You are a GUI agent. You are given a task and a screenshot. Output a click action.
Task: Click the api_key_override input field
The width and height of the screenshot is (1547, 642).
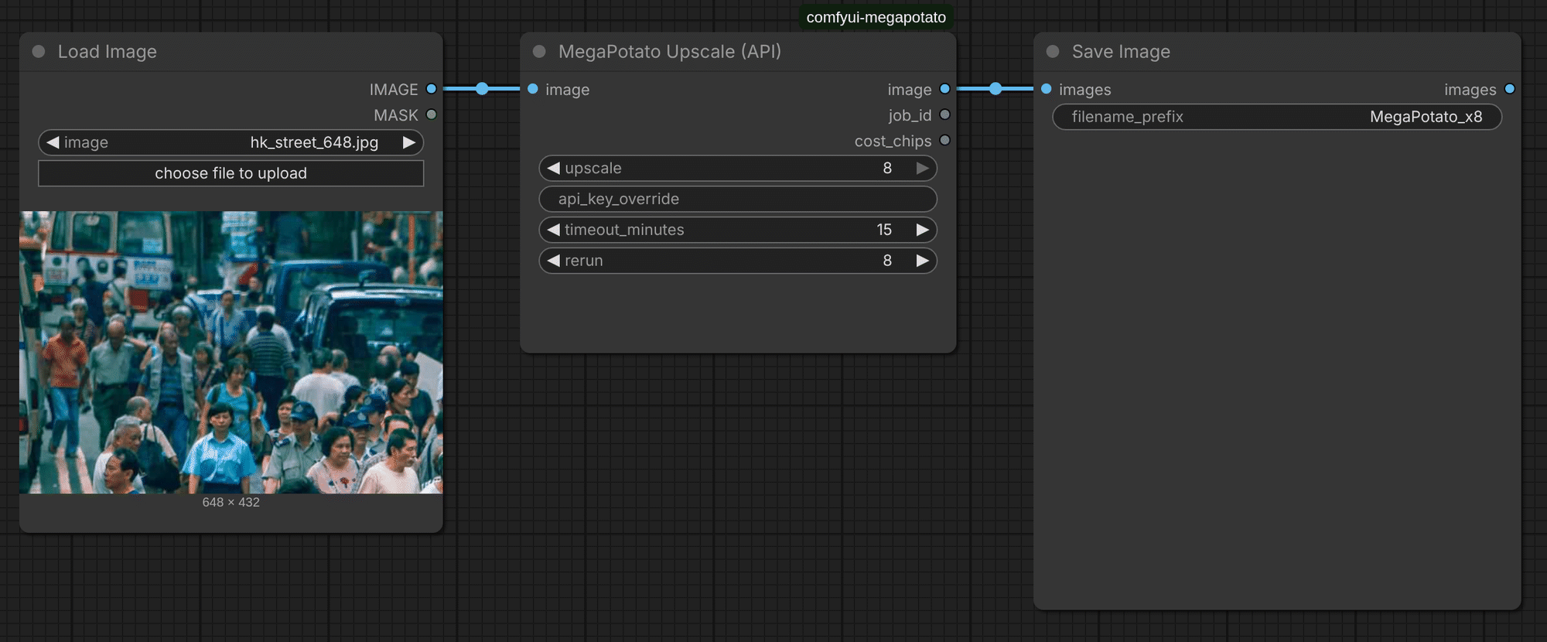738,199
